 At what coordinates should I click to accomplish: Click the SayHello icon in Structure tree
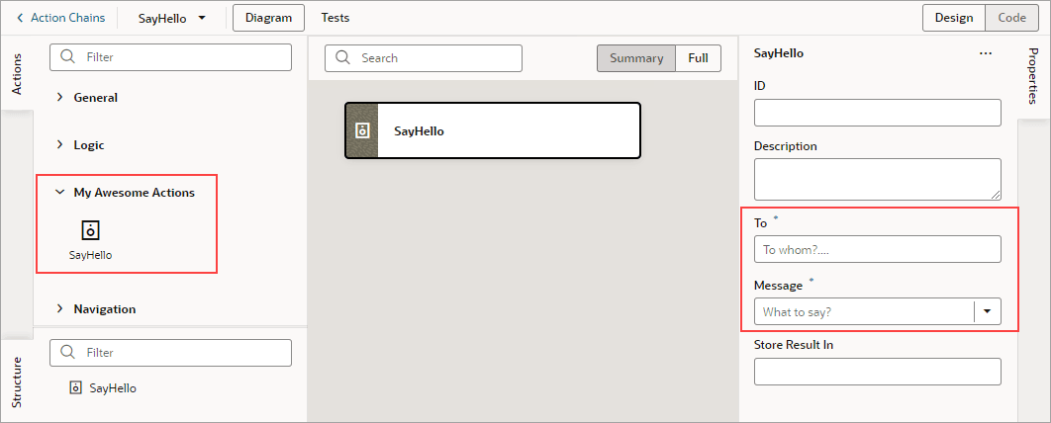[75, 388]
